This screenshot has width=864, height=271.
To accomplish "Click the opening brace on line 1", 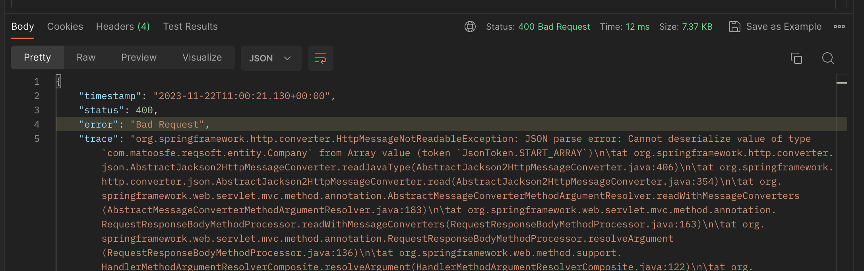I will [x=58, y=81].
